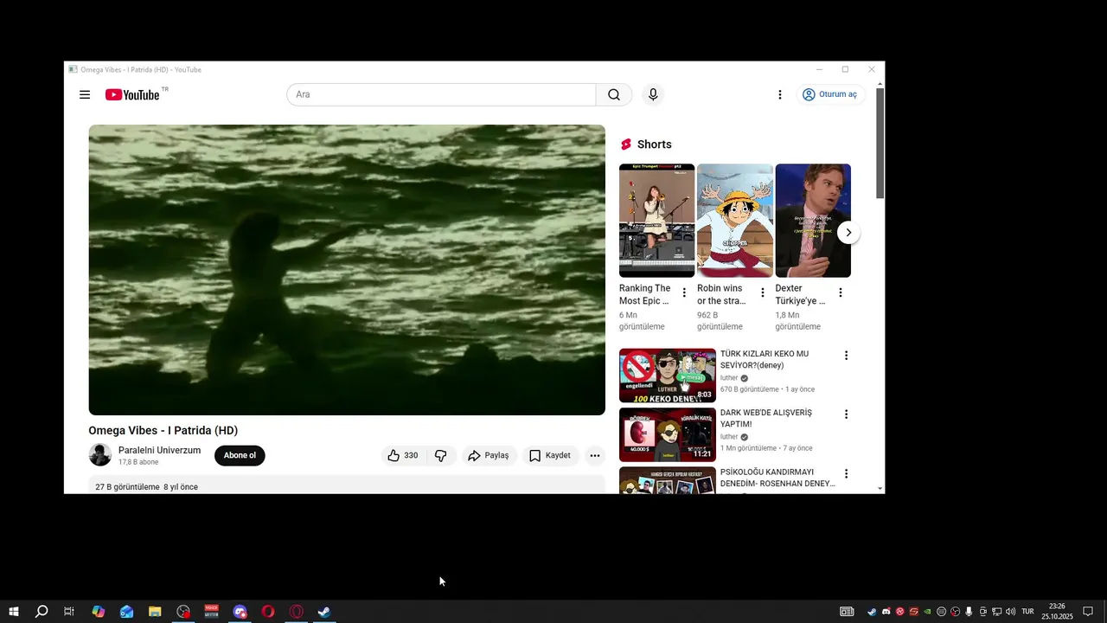Open the 100 KEKO DENEYİ video thumbnail
The image size is (1107, 623).
668,376
